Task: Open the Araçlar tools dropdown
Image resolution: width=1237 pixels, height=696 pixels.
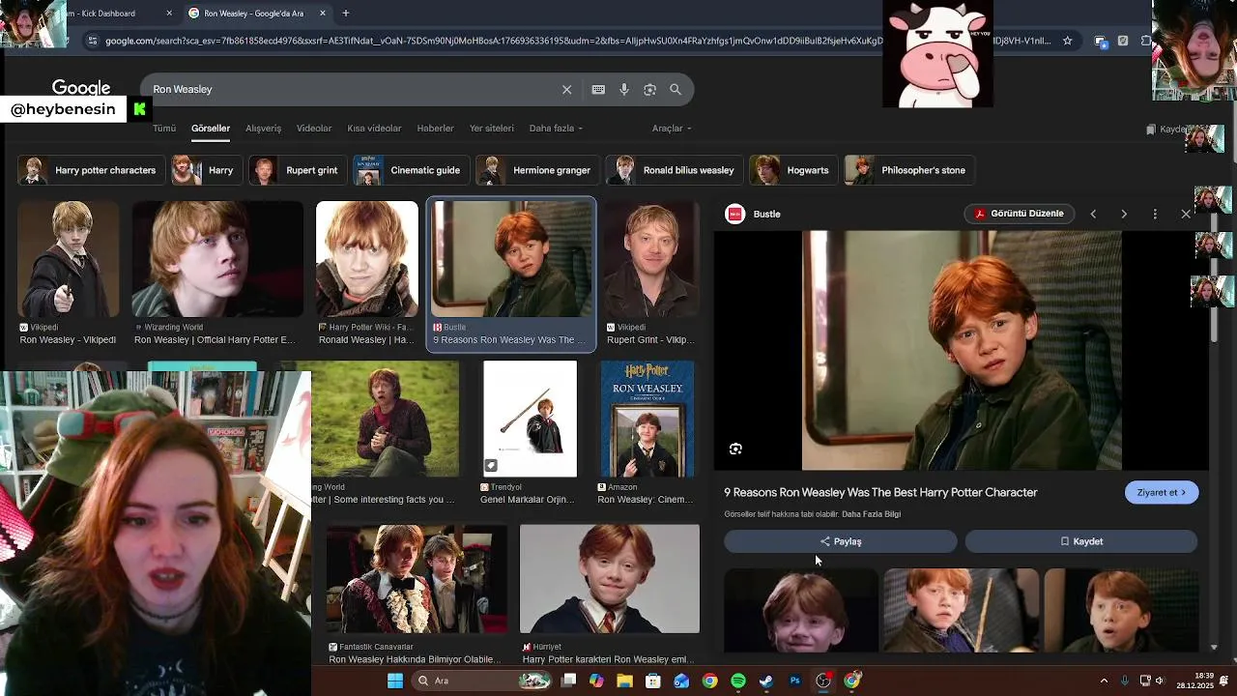Action: (x=672, y=128)
